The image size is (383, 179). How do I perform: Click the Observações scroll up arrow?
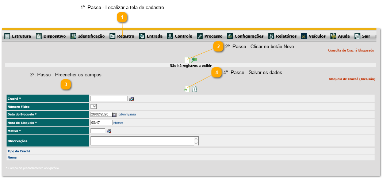click(x=196, y=139)
